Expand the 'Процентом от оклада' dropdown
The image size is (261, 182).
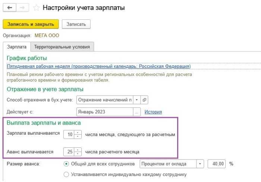[x=200, y=164]
